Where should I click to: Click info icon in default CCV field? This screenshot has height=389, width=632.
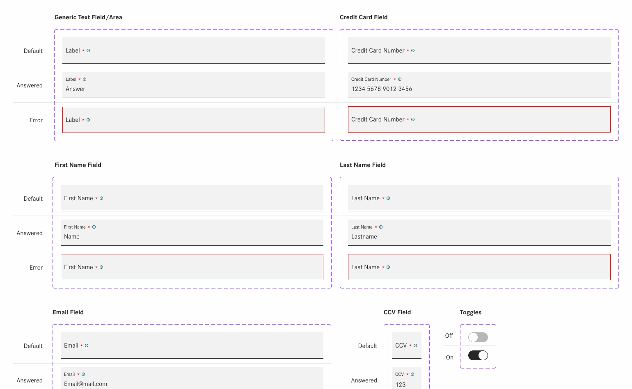coord(415,346)
